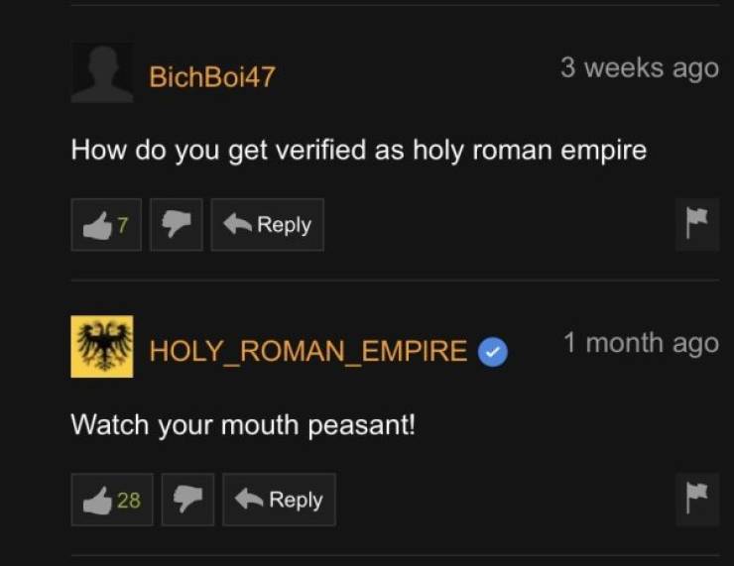Click the '3 weeks ago' timestamp
Viewport: 734px width, 566px height.
[x=640, y=68]
